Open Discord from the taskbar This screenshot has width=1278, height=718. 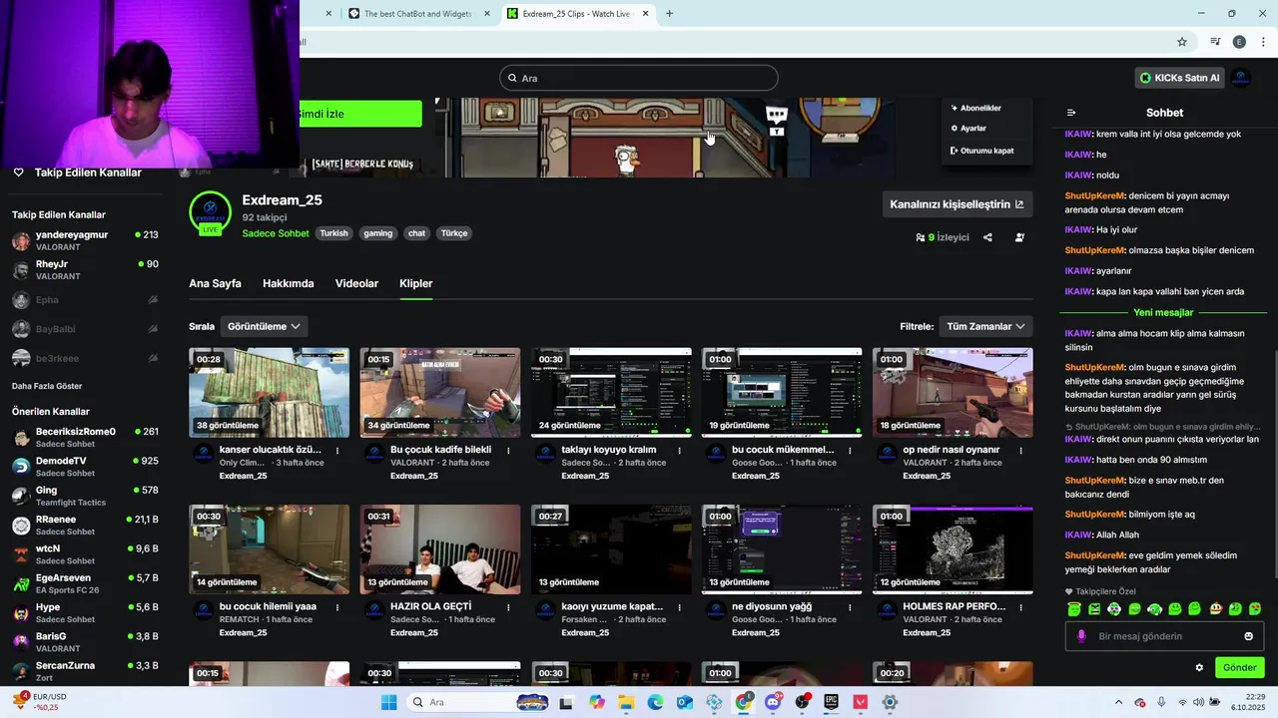[x=773, y=702]
